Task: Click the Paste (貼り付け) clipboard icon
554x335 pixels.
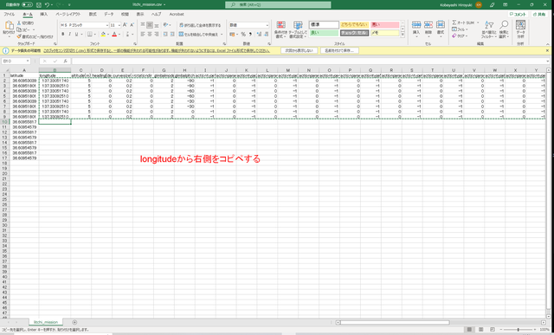Action: click(9, 26)
